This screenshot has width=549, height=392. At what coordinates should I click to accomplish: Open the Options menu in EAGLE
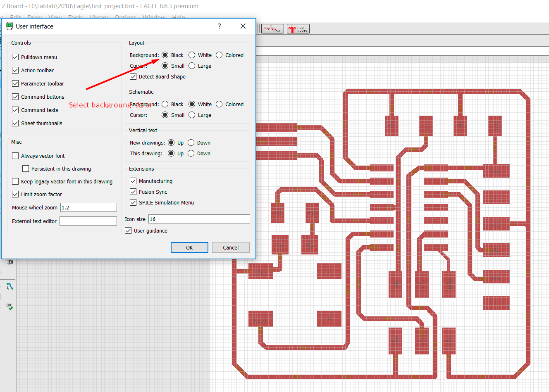[125, 17]
